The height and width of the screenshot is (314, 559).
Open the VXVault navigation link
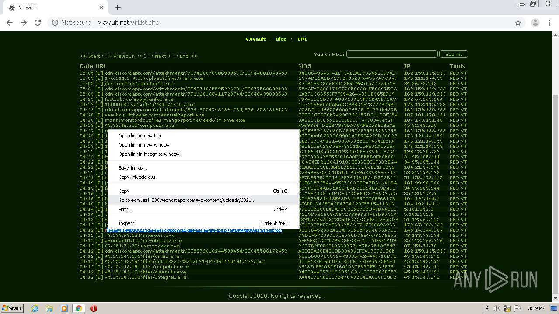(255, 39)
